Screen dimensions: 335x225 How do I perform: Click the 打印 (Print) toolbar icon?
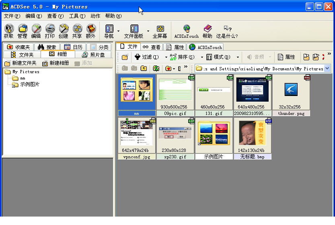[50, 31]
